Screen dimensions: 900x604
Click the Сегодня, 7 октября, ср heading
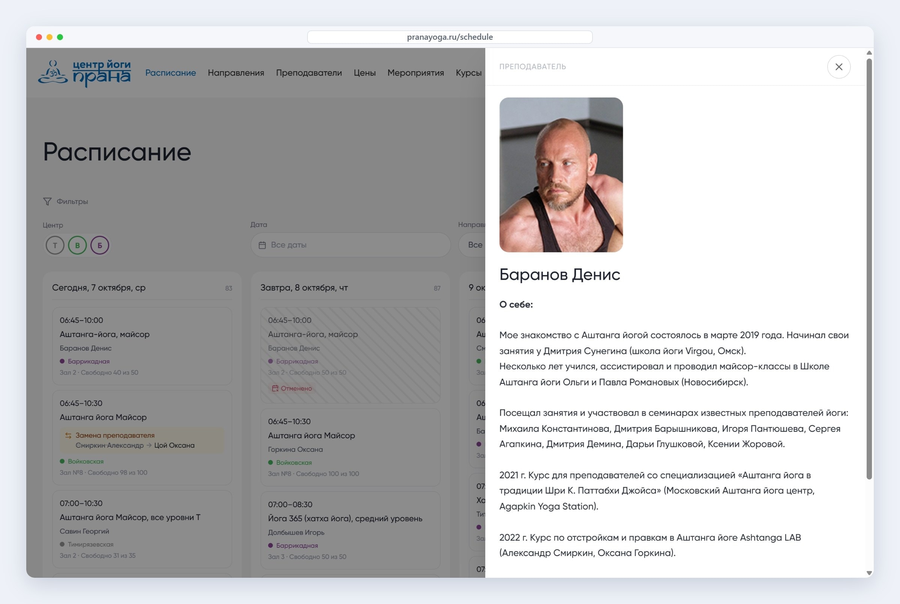point(99,288)
